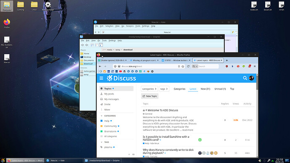Viewport: 290px width, 163px height.
Task: Open the Categories view link
Action: pyautogui.click(x=179, y=89)
